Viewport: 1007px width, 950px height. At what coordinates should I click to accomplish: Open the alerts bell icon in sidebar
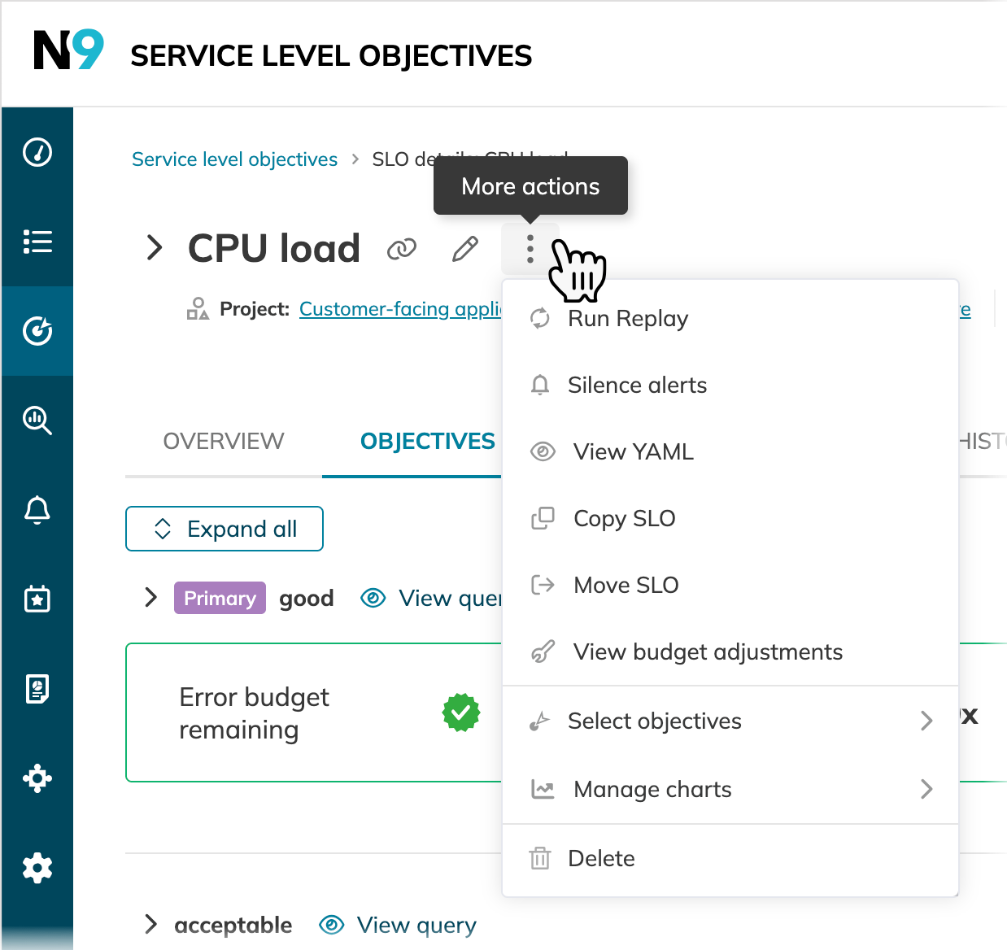[x=37, y=510]
